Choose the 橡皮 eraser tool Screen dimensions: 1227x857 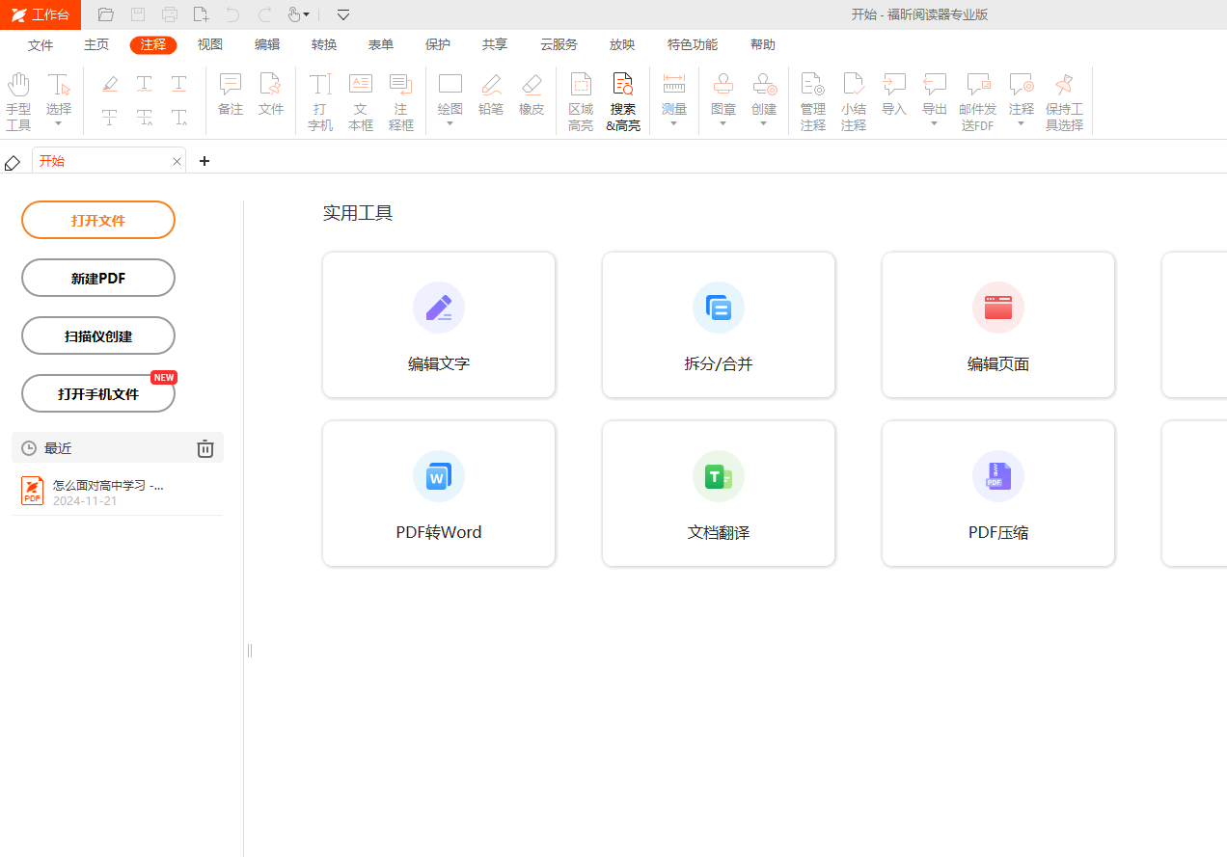pyautogui.click(x=532, y=94)
